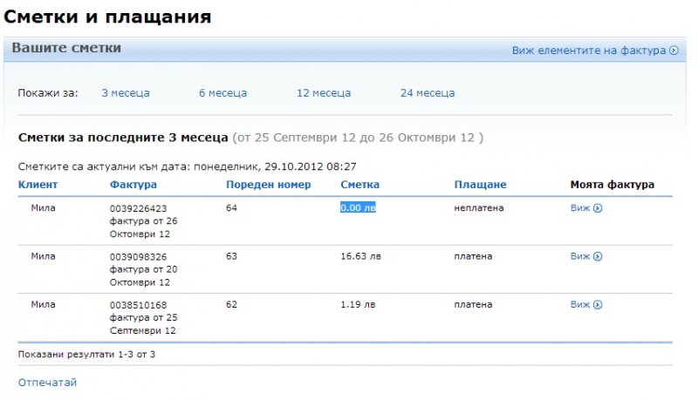698x400 pixels.
Task: Click arrow icon in row number 63
Action: (x=598, y=256)
